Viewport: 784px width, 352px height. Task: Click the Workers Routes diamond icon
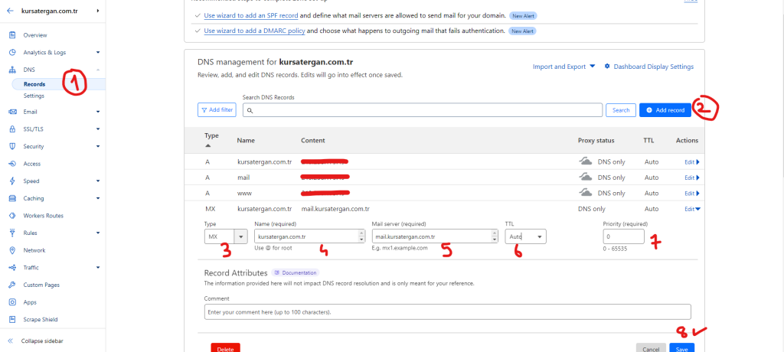[x=12, y=216]
